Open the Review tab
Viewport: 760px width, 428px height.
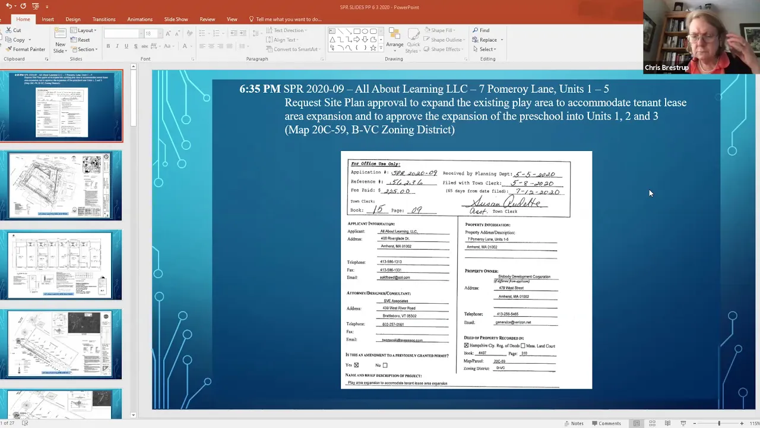207,19
